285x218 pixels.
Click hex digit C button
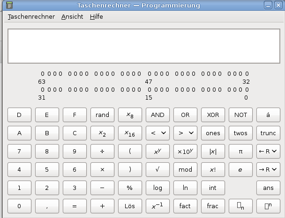click(x=75, y=133)
